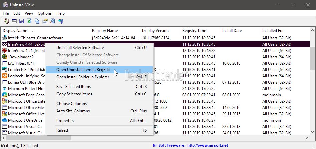
Task: Click the Logitech SetPoint row icon
Action: coord(4,69)
